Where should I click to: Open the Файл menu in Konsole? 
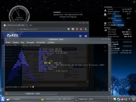(8, 42)
